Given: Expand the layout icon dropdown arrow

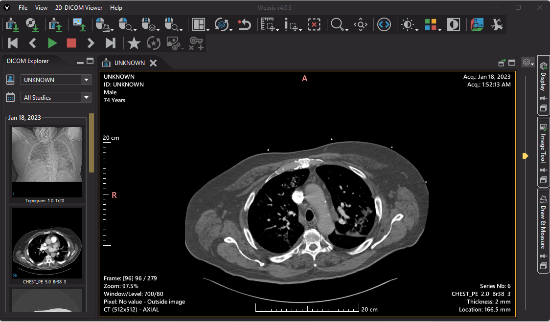Looking at the screenshot, I should click(208, 30).
